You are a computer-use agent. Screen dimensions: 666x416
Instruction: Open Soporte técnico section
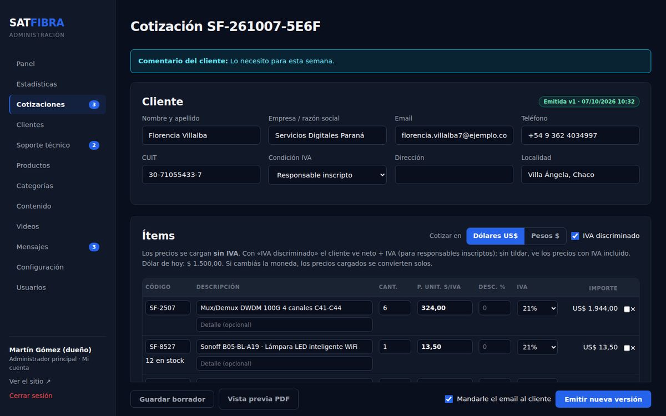pos(58,145)
